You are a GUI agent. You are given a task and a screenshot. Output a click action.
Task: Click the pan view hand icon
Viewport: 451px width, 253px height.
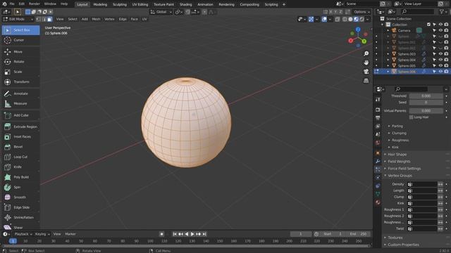pos(366,63)
